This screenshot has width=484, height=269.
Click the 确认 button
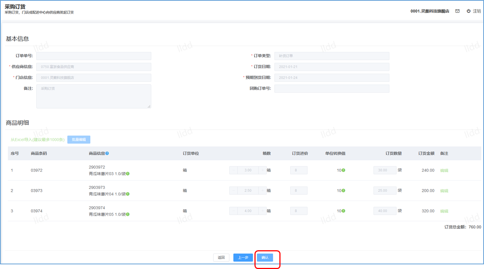pyautogui.click(x=265, y=257)
